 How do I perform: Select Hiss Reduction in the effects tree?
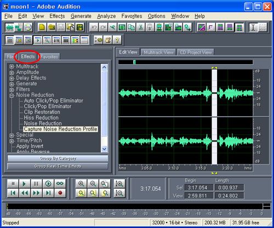(x=41, y=118)
